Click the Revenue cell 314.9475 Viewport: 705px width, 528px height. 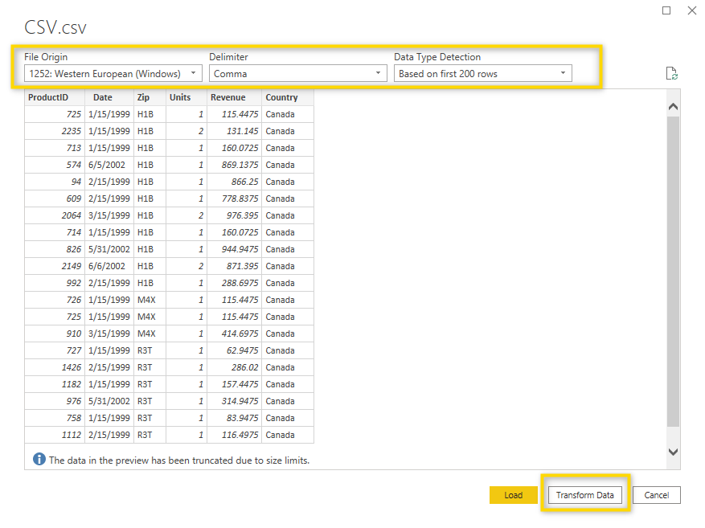click(x=234, y=401)
